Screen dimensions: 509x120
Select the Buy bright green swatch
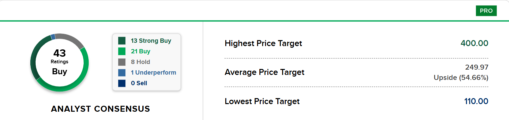click(122, 51)
